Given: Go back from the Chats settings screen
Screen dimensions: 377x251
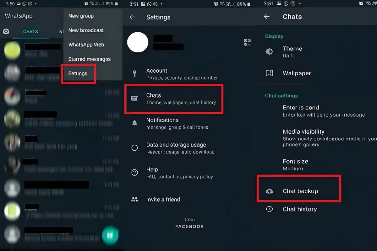Looking at the screenshot, I should (x=267, y=17).
